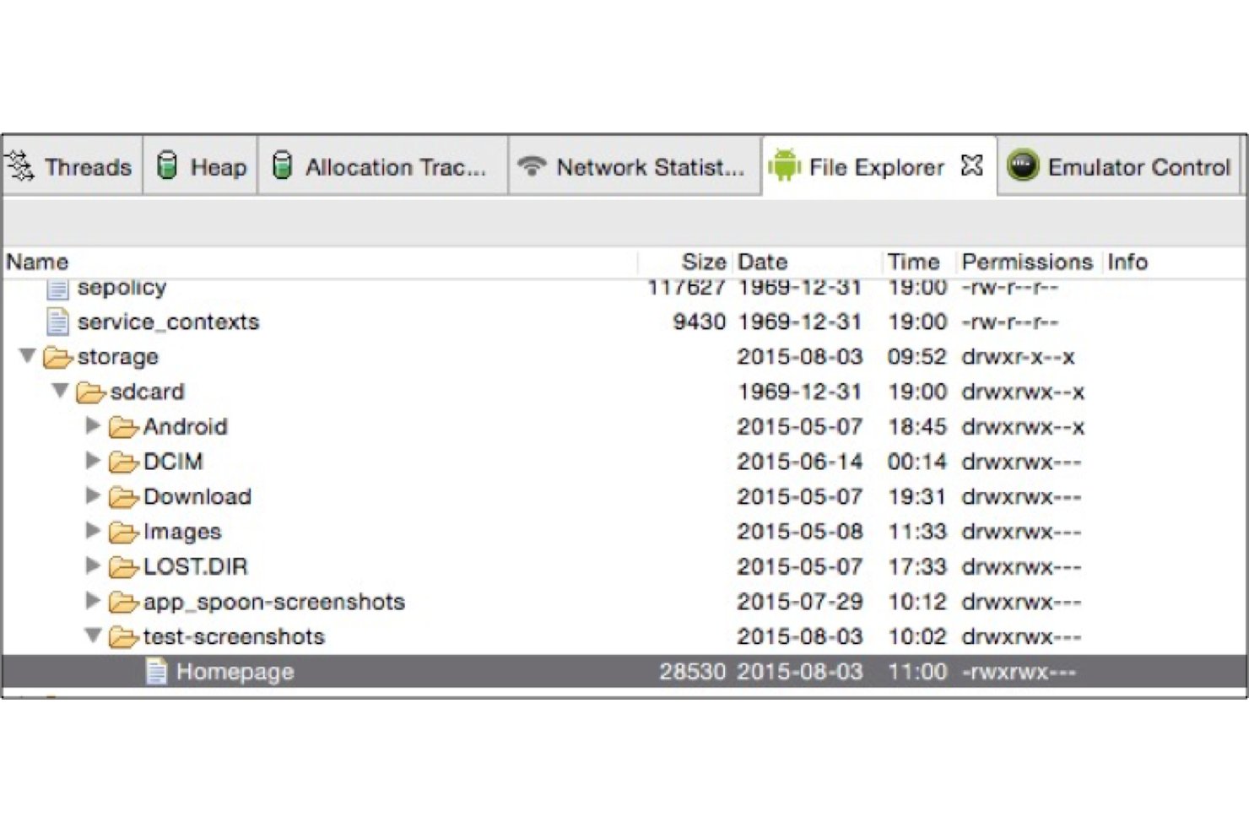
Task: Close the File Explorer tab
Action: click(x=972, y=165)
